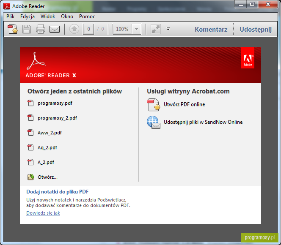The height and width of the screenshot is (245, 281).
Task: Click the Save floppy disk icon
Action: (x=27, y=29)
